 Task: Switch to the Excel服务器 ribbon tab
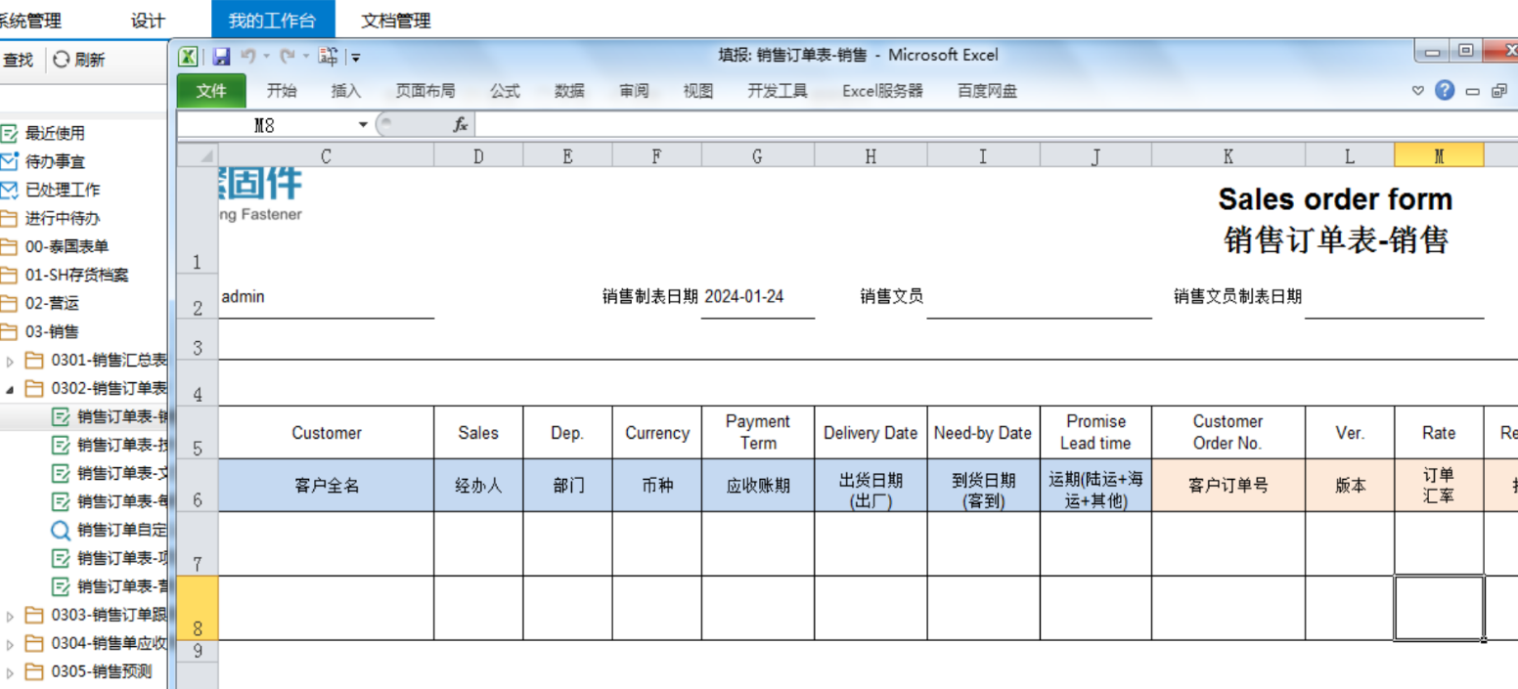pos(882,91)
